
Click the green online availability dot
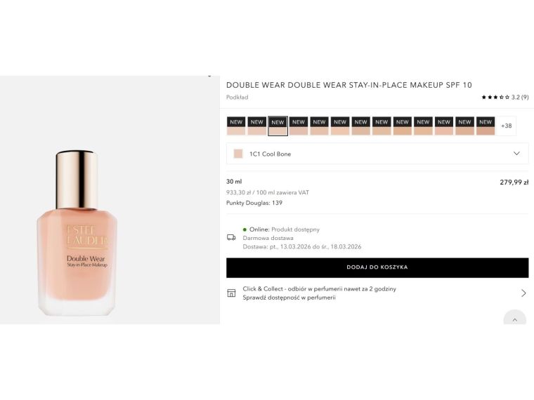point(245,229)
